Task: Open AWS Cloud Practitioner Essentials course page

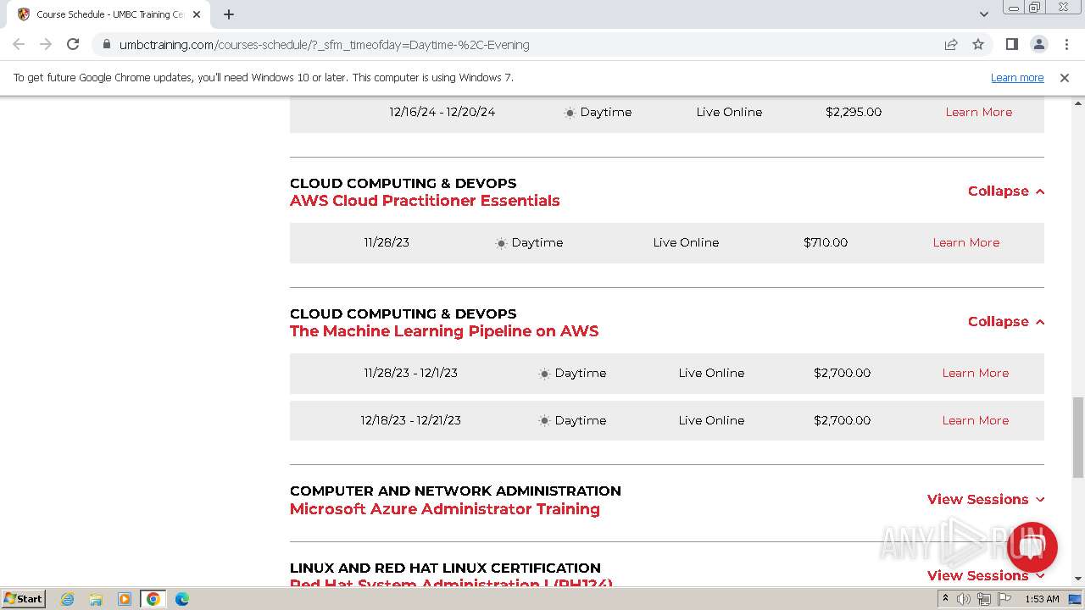Action: tap(425, 201)
